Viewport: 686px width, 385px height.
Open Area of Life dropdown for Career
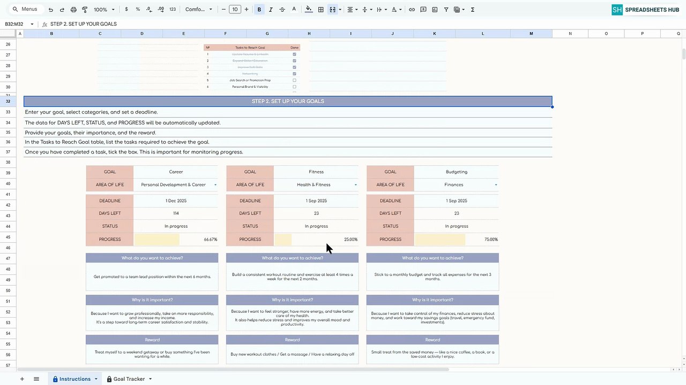point(215,185)
